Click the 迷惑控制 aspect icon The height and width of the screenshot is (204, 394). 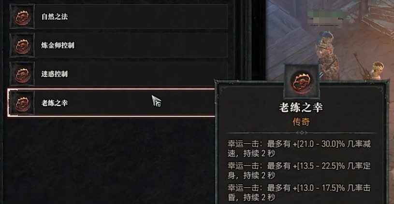22,74
